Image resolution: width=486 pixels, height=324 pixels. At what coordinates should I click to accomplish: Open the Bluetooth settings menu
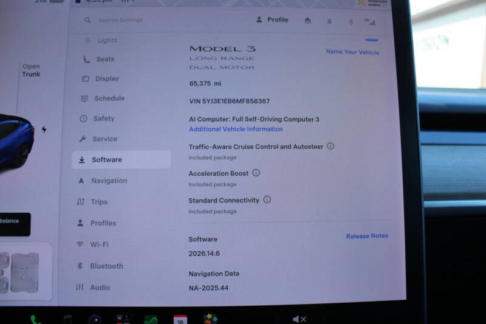pos(100,266)
